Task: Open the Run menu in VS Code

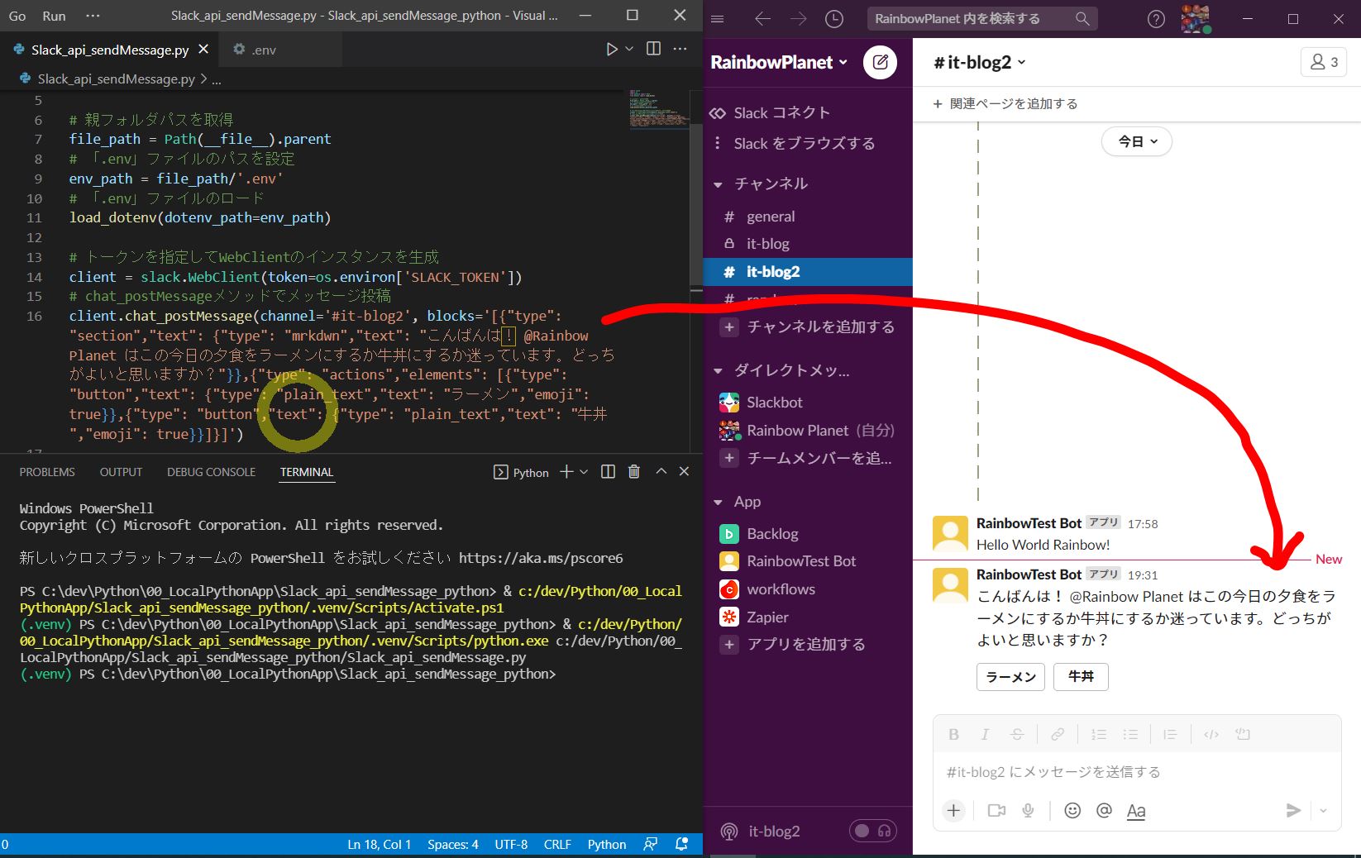Action: (54, 16)
